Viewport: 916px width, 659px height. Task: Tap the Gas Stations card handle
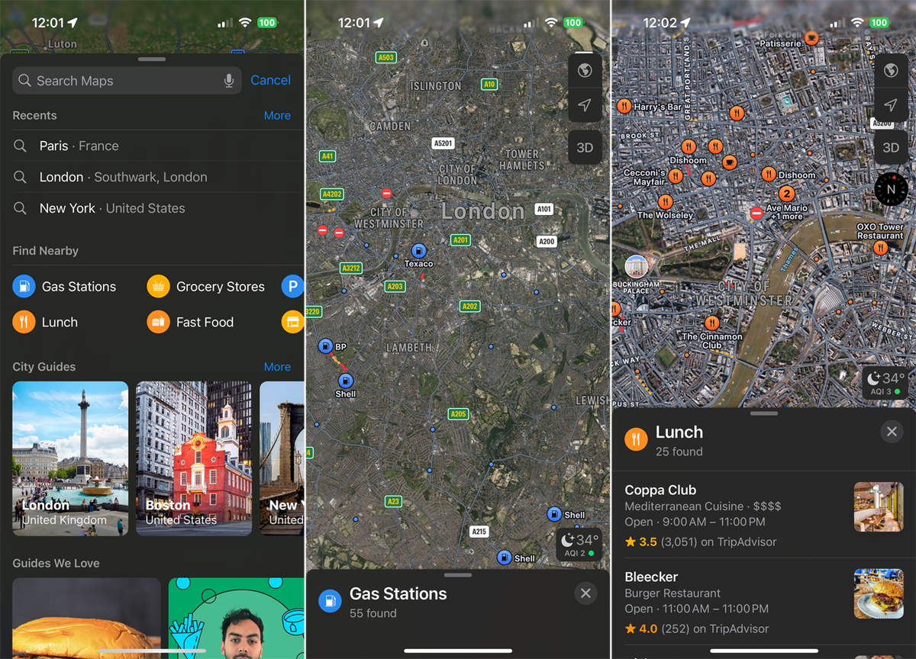tap(457, 575)
